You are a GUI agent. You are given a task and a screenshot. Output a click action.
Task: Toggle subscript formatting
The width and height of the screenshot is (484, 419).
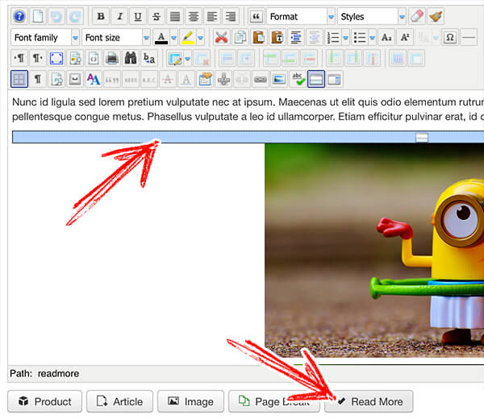click(x=386, y=38)
